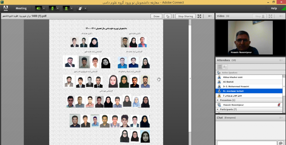Open the Meeting menu
This screenshot has height=145, width=286.
[21, 8]
